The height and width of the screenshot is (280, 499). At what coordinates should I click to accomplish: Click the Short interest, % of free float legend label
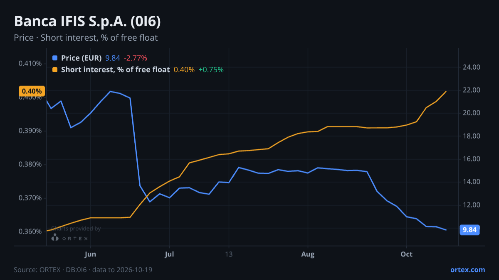[115, 70]
